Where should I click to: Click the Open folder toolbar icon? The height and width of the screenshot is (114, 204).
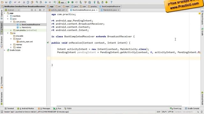(2, 2)
